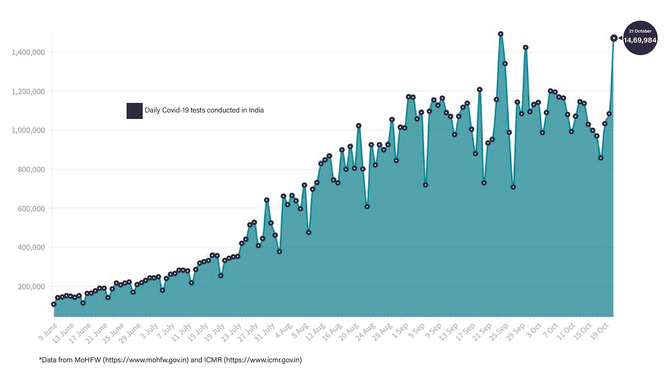Click the '25 Sep' x-axis date label
The height and width of the screenshot is (375, 666).
point(499,332)
